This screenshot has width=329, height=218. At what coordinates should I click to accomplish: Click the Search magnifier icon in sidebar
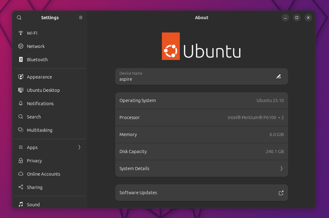pyautogui.click(x=20, y=117)
